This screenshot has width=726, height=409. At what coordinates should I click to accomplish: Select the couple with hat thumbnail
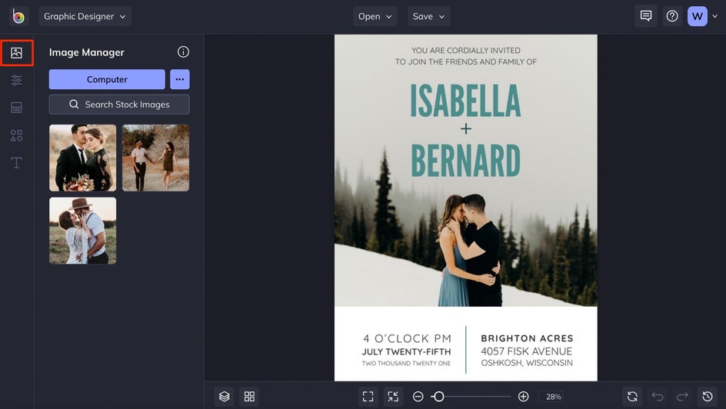pyautogui.click(x=83, y=231)
